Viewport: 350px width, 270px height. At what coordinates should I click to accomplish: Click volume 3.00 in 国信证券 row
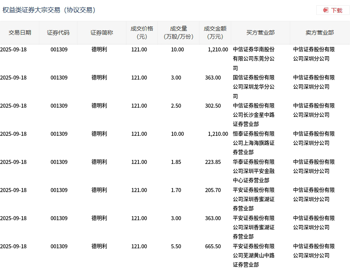pyautogui.click(x=176, y=78)
